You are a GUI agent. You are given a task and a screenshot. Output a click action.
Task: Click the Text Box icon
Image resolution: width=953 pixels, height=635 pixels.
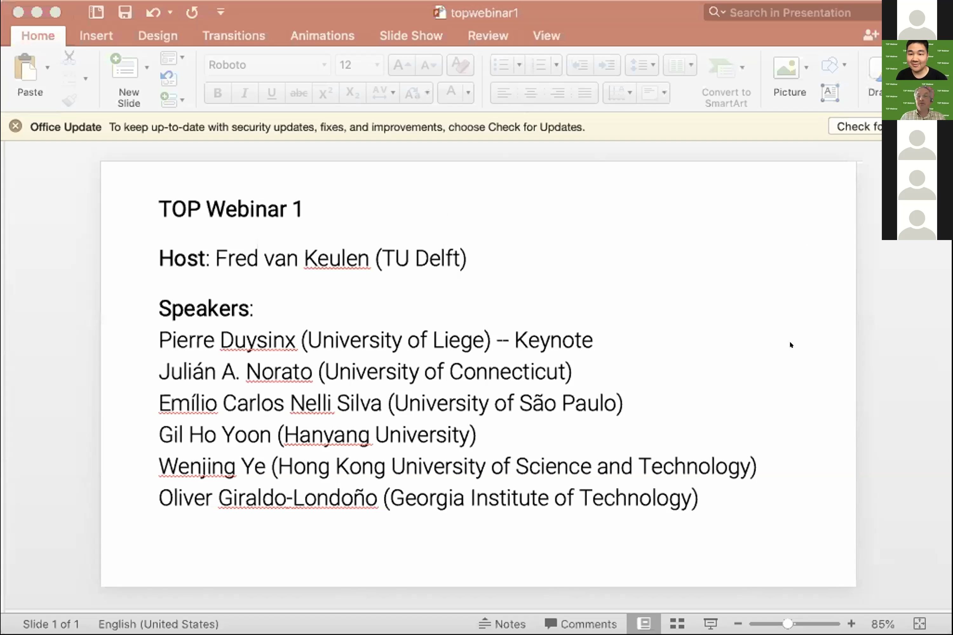pyautogui.click(x=829, y=93)
